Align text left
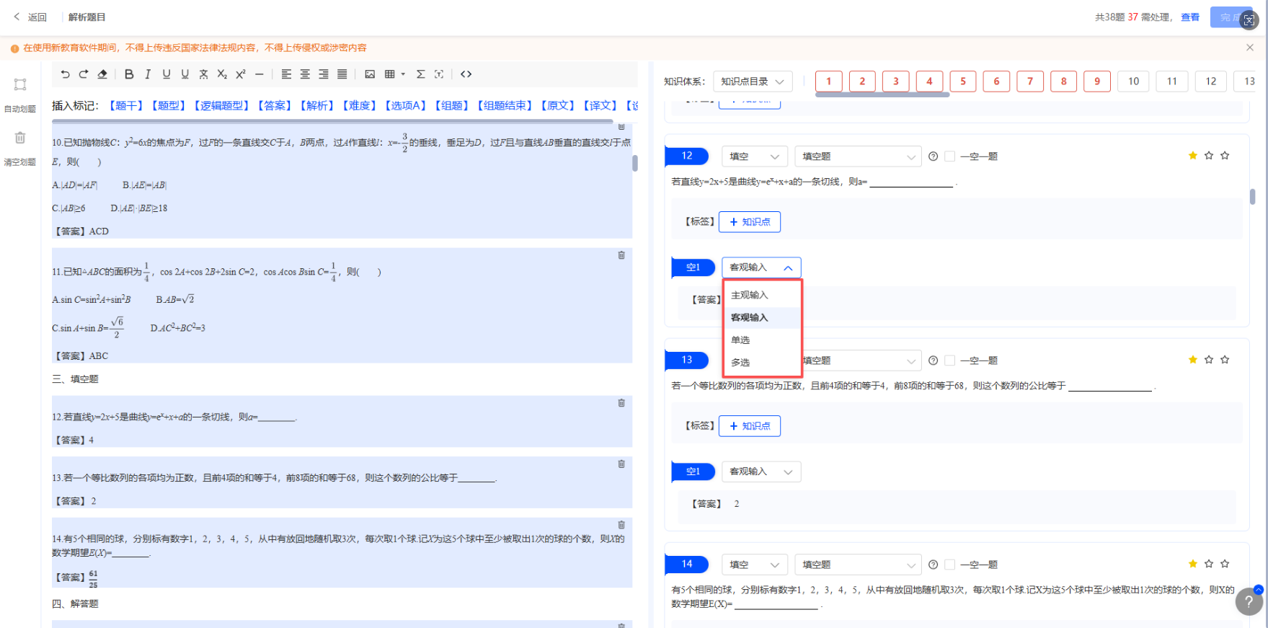 click(286, 74)
